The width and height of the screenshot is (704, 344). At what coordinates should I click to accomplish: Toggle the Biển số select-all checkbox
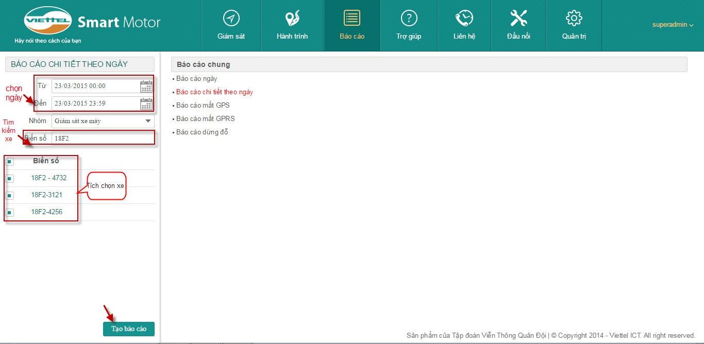click(x=10, y=162)
